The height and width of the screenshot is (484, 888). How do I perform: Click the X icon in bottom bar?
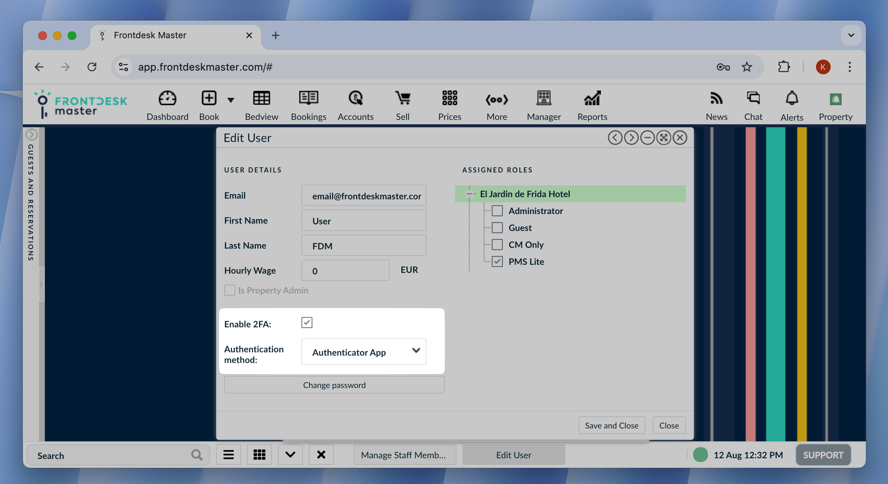[x=321, y=455]
